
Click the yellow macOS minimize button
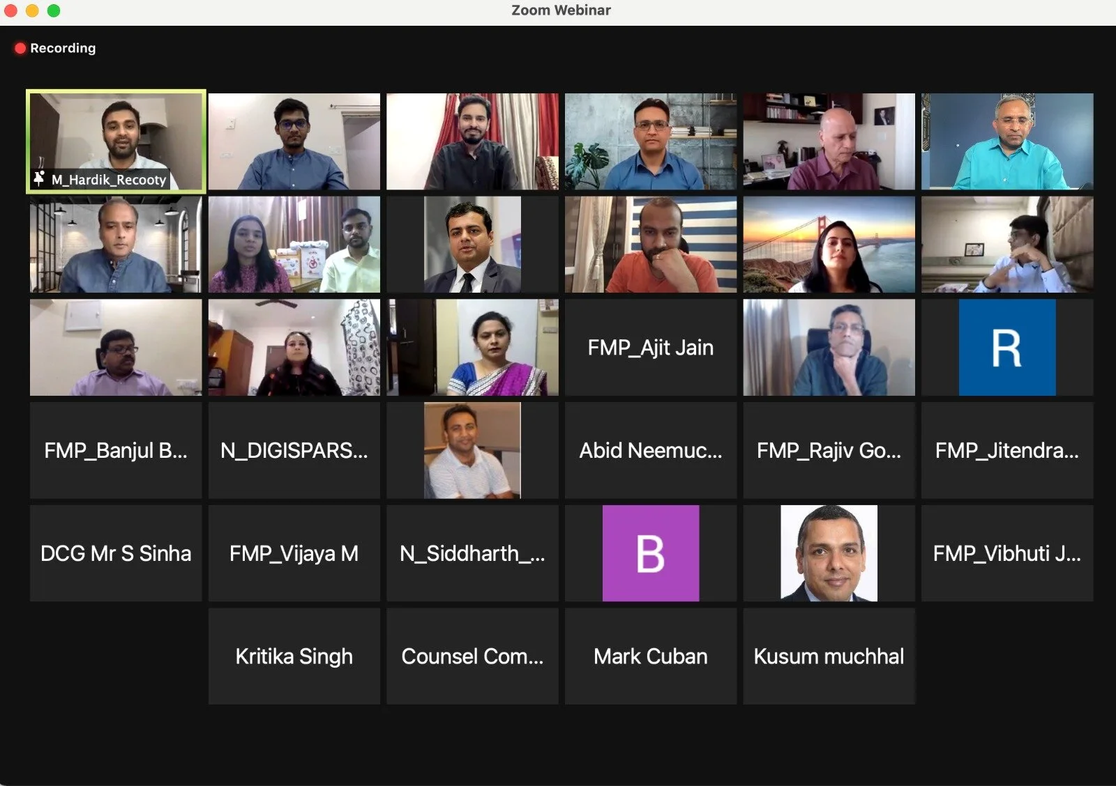point(32,10)
